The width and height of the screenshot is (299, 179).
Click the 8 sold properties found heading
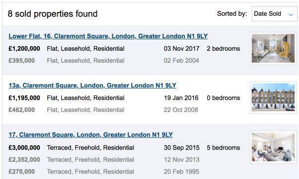53,14
